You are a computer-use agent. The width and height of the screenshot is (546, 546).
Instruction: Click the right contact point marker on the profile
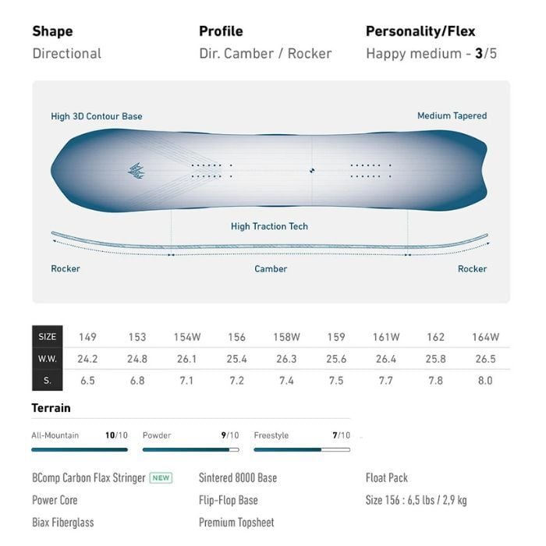(x=407, y=254)
